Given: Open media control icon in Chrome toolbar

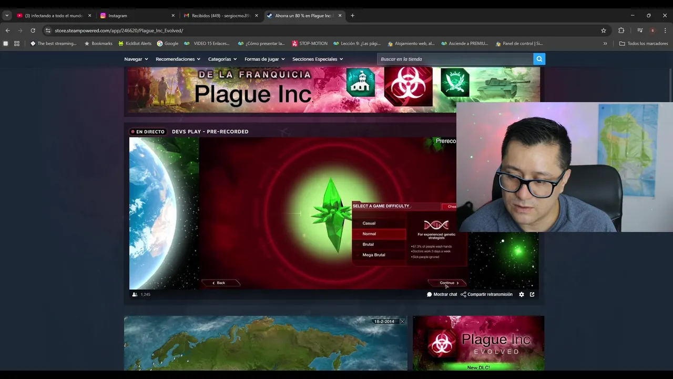Looking at the screenshot, I should click(640, 31).
